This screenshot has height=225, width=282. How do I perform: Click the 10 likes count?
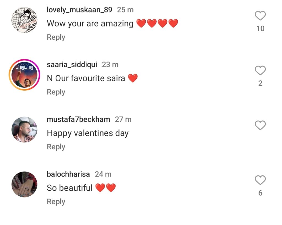(x=260, y=28)
